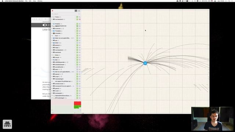The height and width of the screenshot is (132, 235).
Task: Toggle checkbox for syncdefaultsd
Action: click(77, 67)
